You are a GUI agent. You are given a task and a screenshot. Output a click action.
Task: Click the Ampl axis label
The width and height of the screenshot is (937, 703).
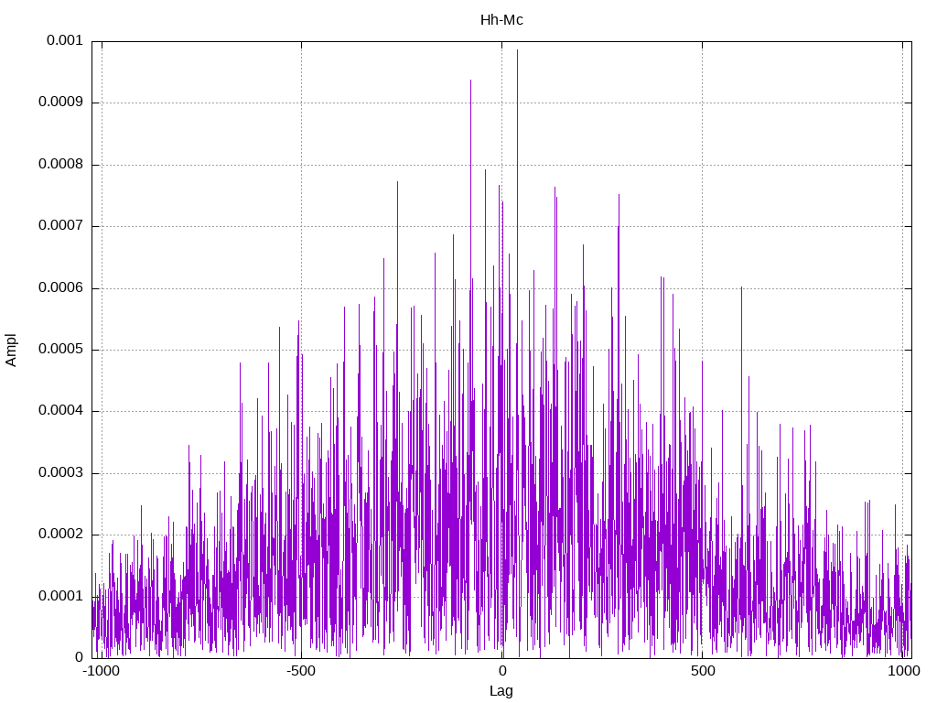click(x=11, y=351)
